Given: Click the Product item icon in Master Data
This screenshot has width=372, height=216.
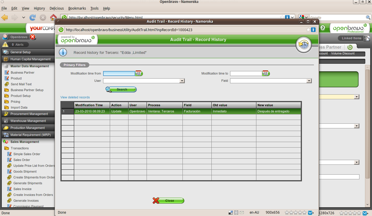Looking at the screenshot, I should coord(7,78).
